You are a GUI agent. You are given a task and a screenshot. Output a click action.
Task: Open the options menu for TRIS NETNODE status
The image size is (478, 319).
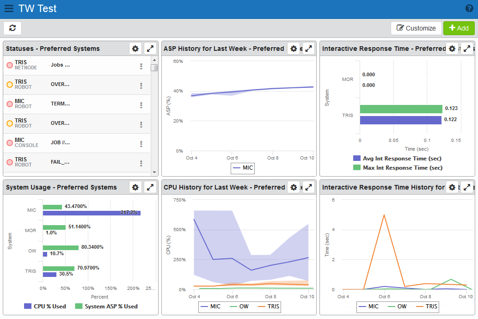tap(141, 66)
